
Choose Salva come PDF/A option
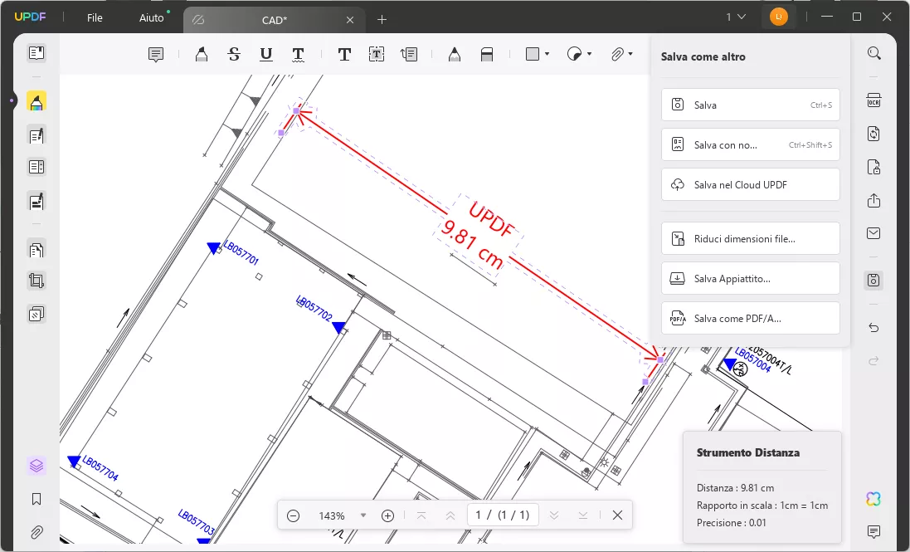coord(751,318)
